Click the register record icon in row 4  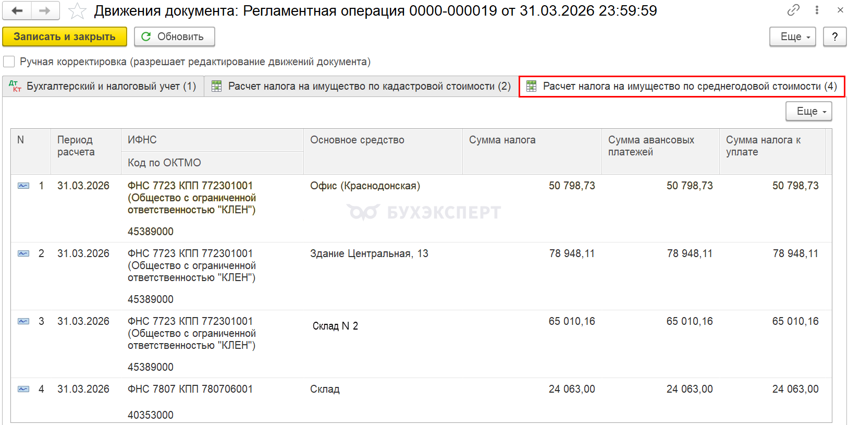(23, 389)
